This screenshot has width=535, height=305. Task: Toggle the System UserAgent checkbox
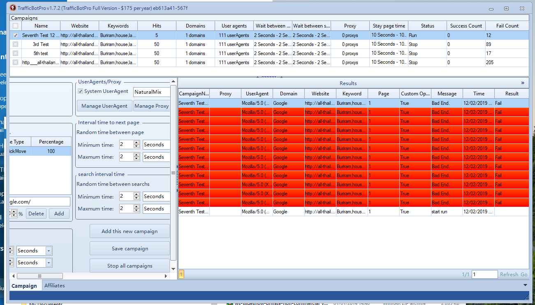(x=81, y=91)
